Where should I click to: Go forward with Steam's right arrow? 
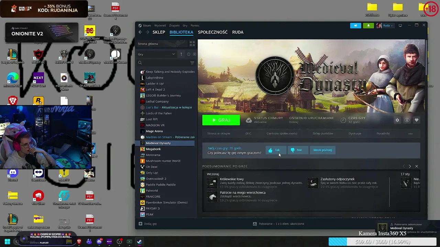pos(147,32)
